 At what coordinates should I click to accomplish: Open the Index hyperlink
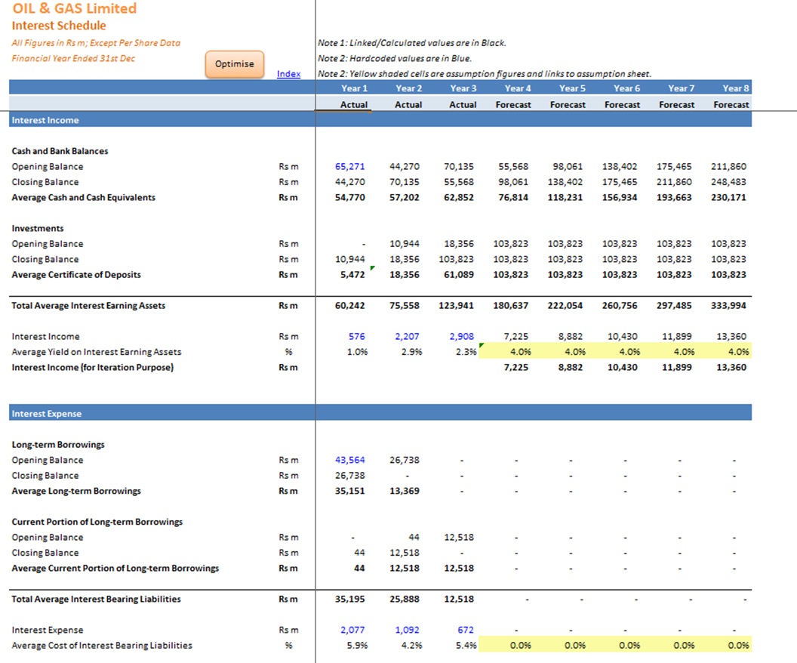pyautogui.click(x=289, y=74)
